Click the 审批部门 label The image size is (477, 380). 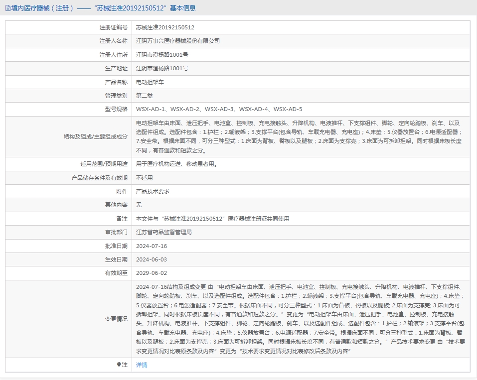[116, 232]
